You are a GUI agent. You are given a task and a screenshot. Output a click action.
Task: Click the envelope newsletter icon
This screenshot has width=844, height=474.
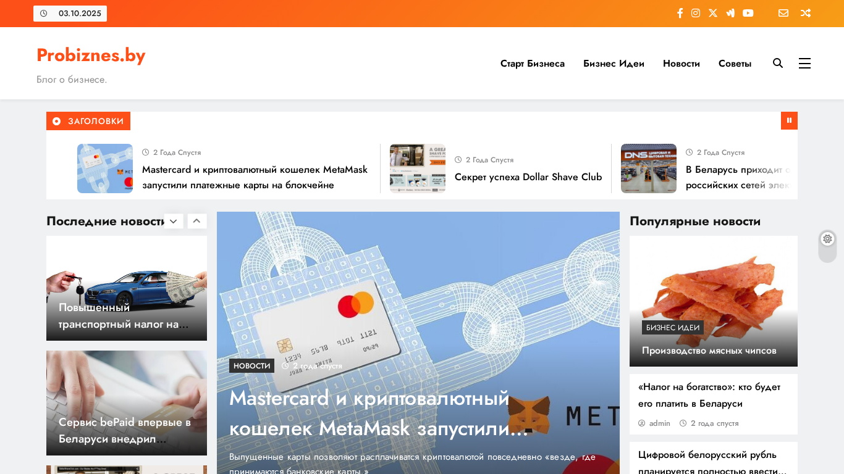(x=783, y=13)
